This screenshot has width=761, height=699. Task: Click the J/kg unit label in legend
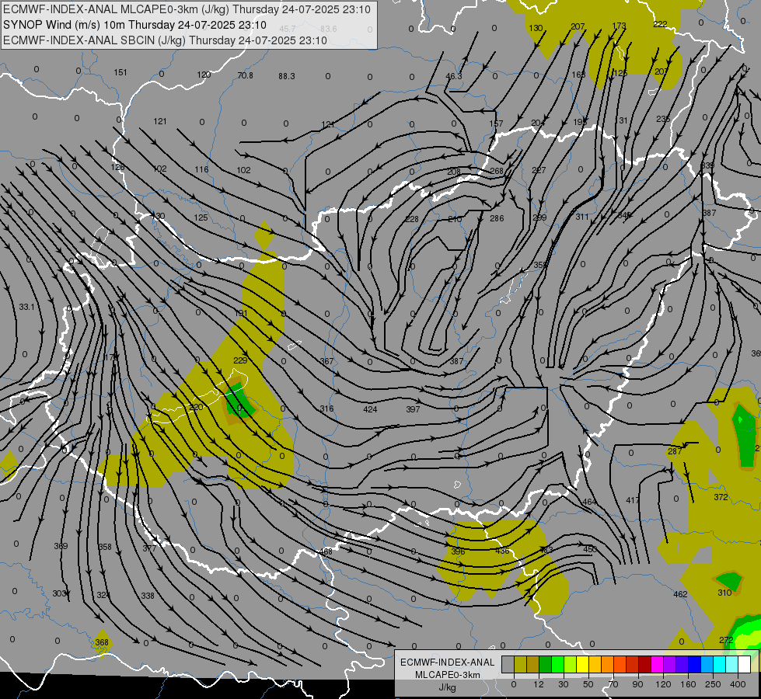(x=448, y=687)
